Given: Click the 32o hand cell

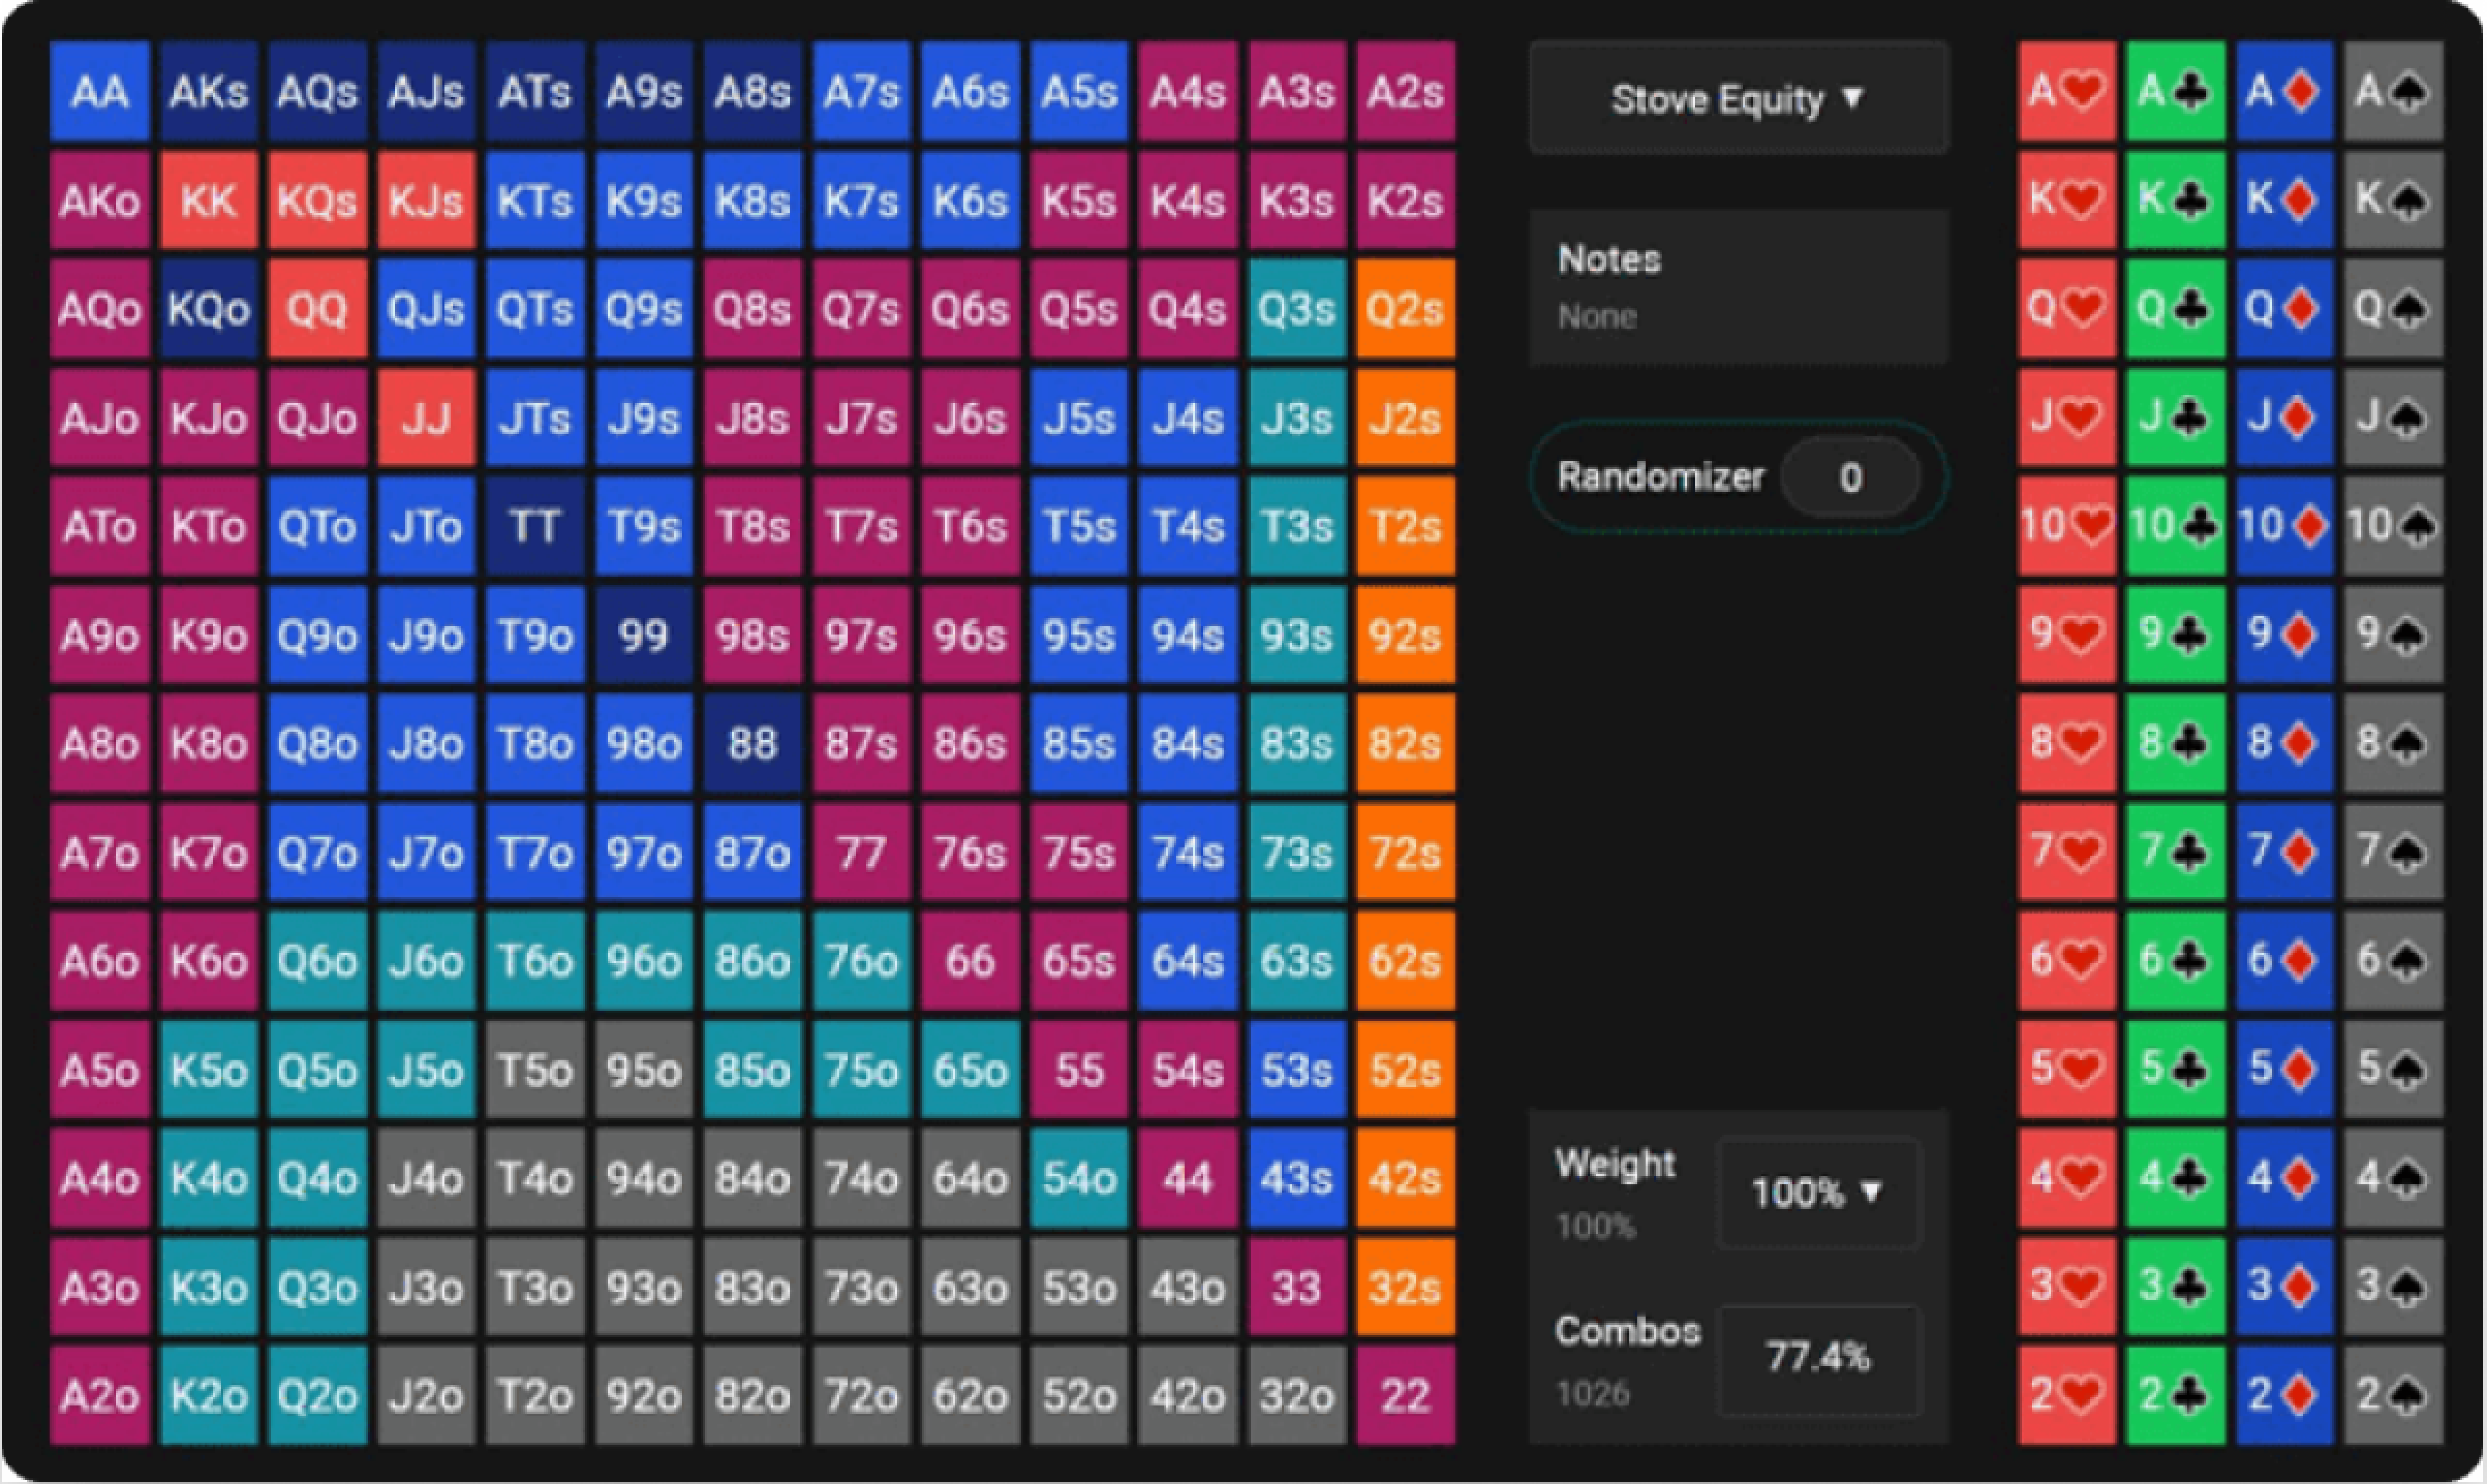Looking at the screenshot, I should [1297, 1396].
